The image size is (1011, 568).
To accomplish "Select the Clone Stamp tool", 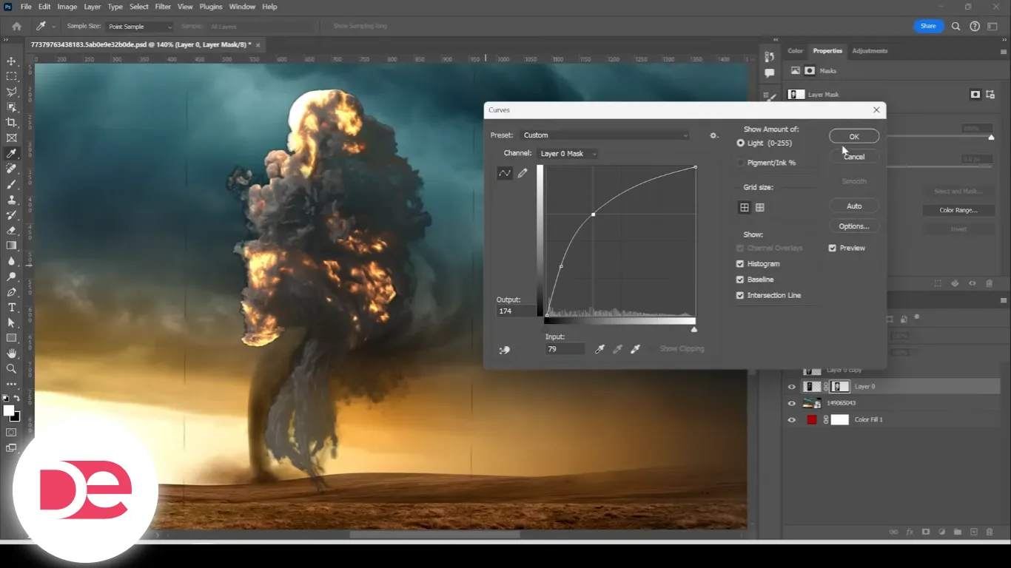I will coord(11,200).
